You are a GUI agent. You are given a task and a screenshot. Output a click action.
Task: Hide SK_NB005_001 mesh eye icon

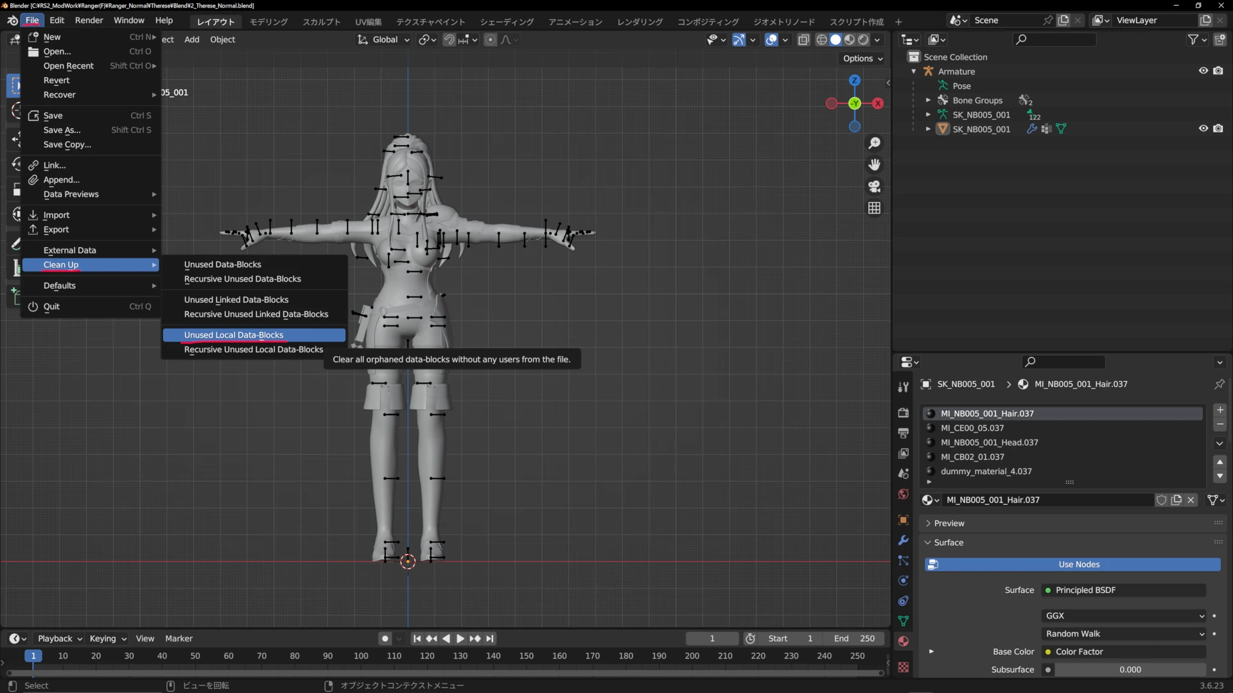pos(1203,129)
